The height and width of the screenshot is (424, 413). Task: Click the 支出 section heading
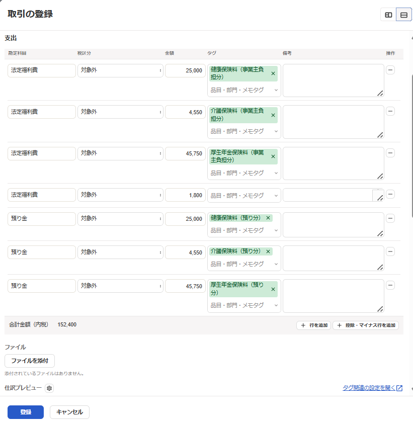pyautogui.click(x=11, y=38)
